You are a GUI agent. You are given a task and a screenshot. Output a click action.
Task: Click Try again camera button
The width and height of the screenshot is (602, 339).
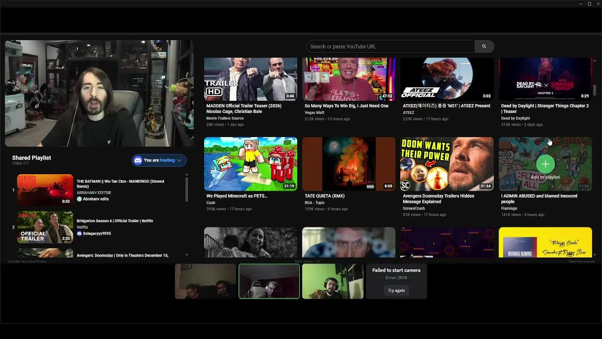pyautogui.click(x=396, y=291)
